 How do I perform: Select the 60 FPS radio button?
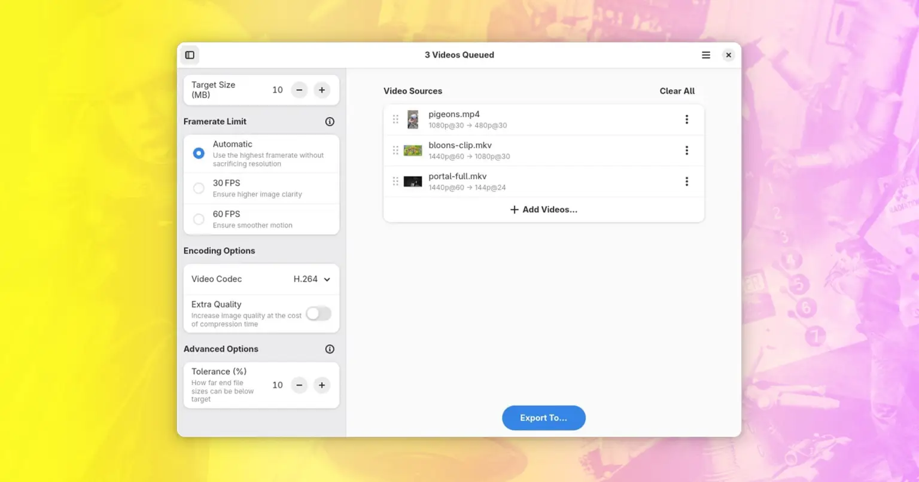click(x=199, y=219)
